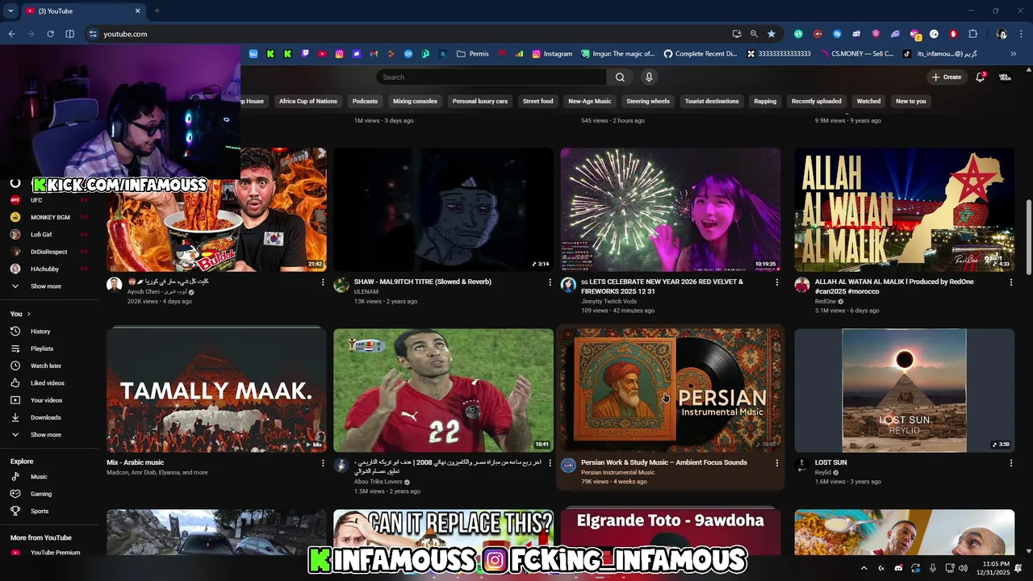Open the tab search dropdown in Chrome

(x=10, y=10)
